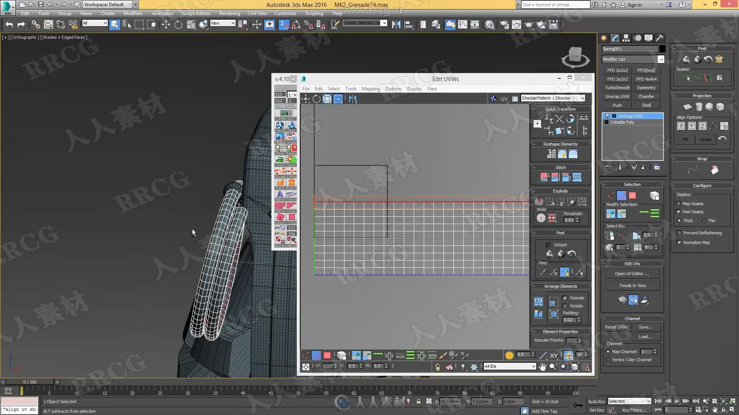
Task: Open the Hierarchy command panel tab
Action: pos(626,38)
